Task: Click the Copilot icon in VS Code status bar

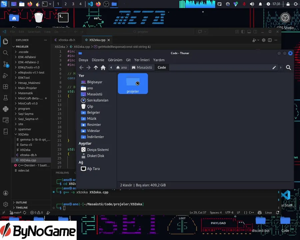Action: [x=260, y=212]
